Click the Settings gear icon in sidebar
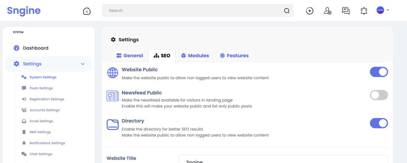This screenshot has height=163, width=407. [16, 64]
